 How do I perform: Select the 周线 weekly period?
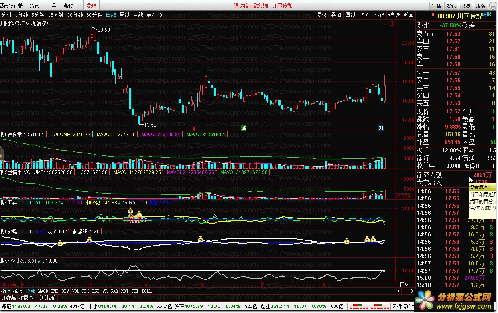click(x=124, y=15)
